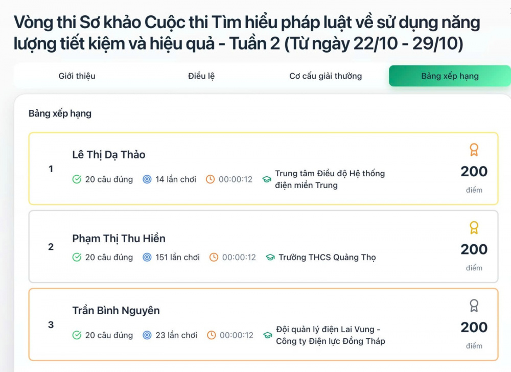Switch to the Cơ cấu giải thưởng tab
The image size is (511, 372).
326,76
